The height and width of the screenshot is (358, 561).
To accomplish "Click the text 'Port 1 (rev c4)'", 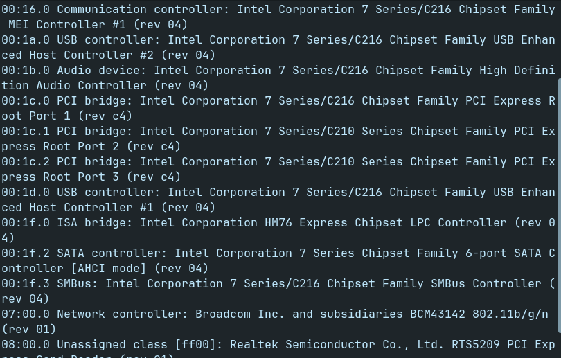I will point(80,116).
